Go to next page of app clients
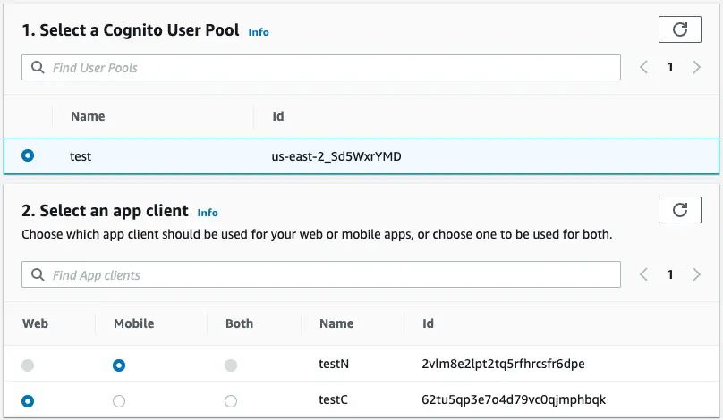The width and height of the screenshot is (723, 420). coord(697,275)
